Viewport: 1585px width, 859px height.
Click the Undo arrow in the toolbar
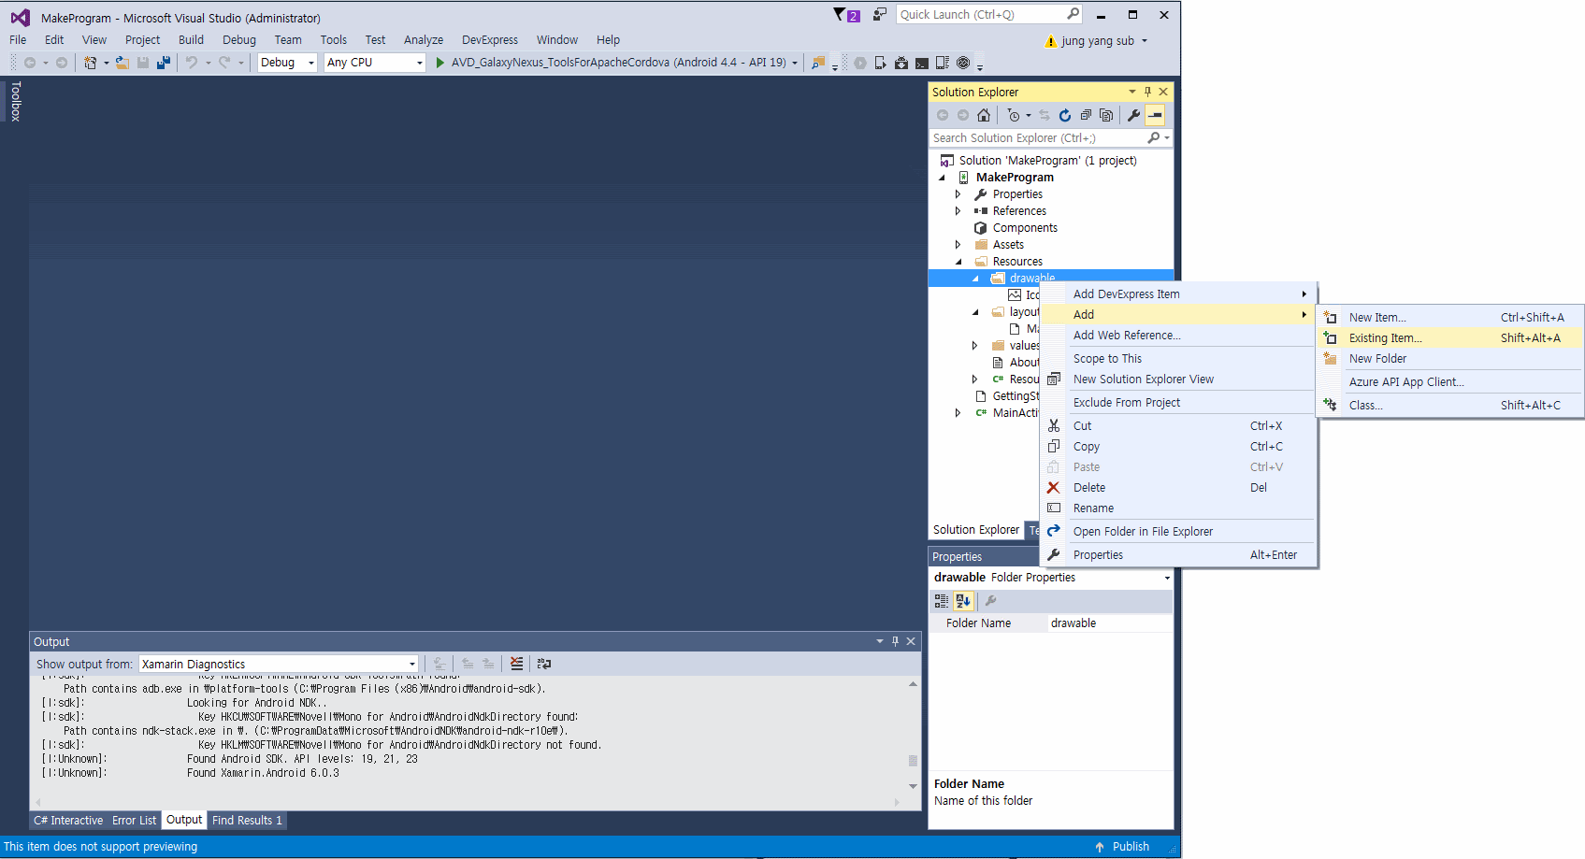192,63
